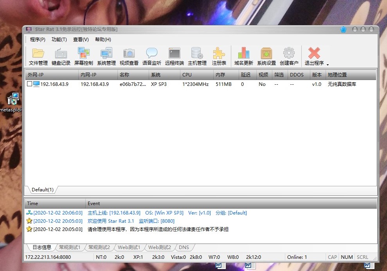Click the 511MB memory cell
Viewport: 387px width, 271px height.
[223, 84]
